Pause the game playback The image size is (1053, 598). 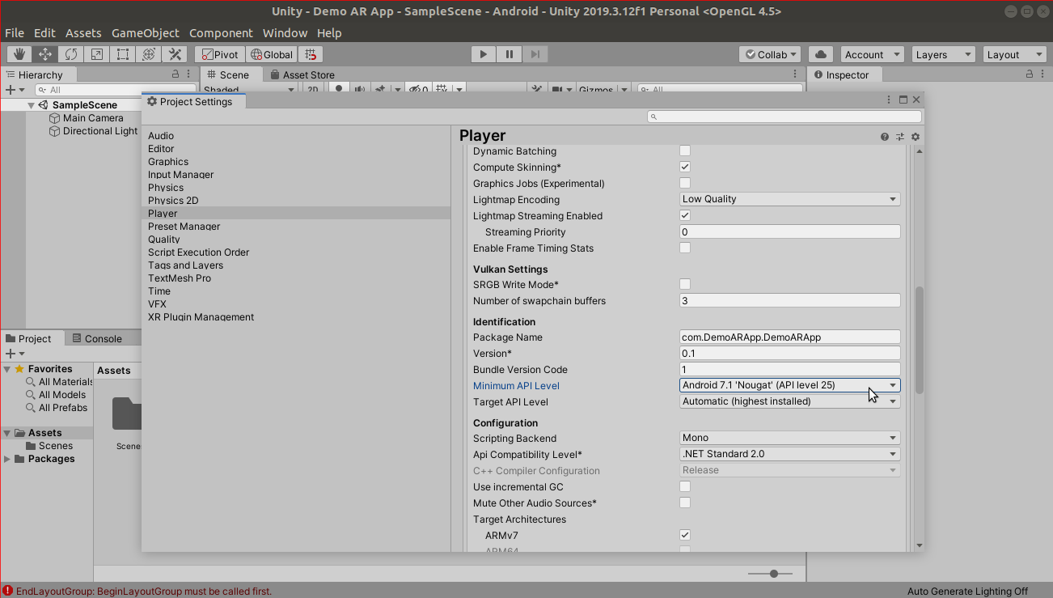tap(509, 54)
